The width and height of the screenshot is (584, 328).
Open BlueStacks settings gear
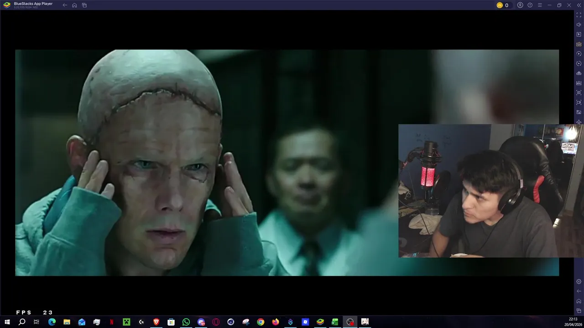579,282
